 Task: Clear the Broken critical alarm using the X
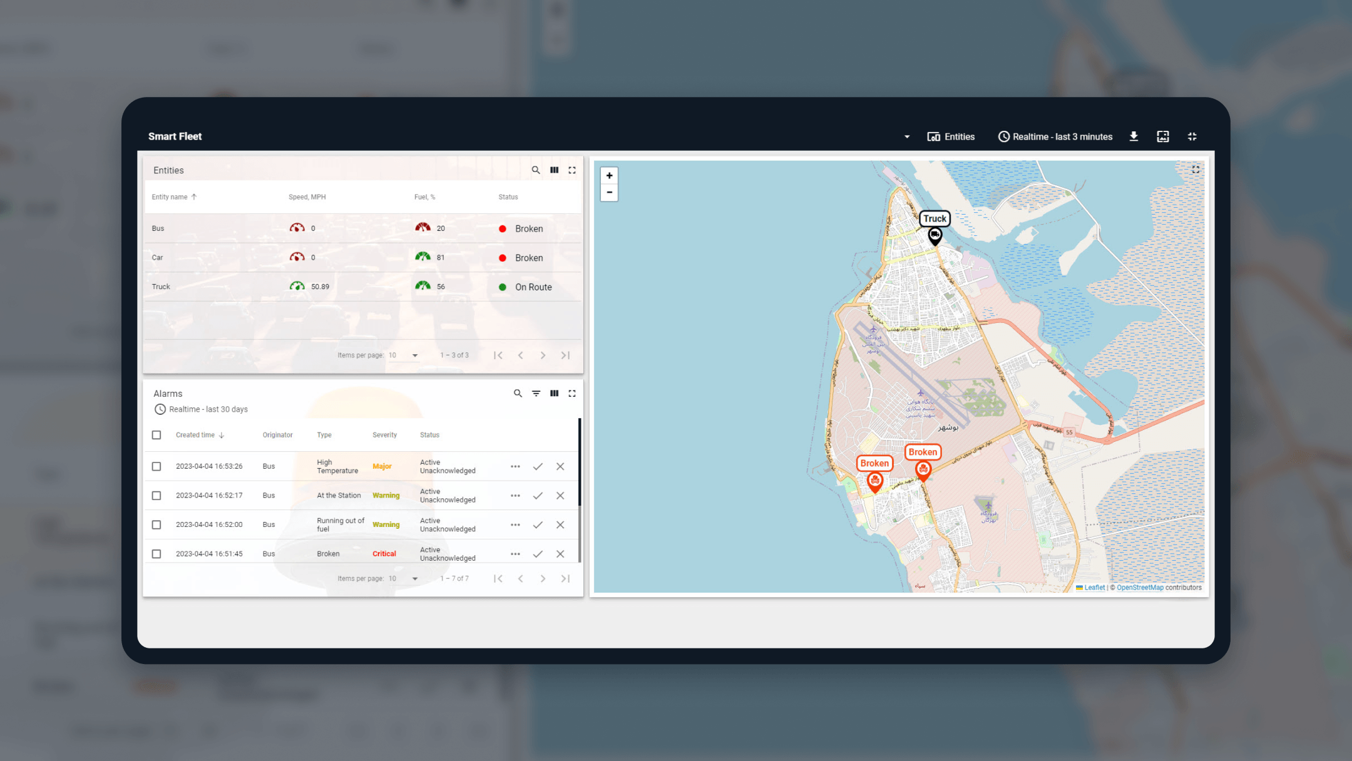(x=560, y=554)
